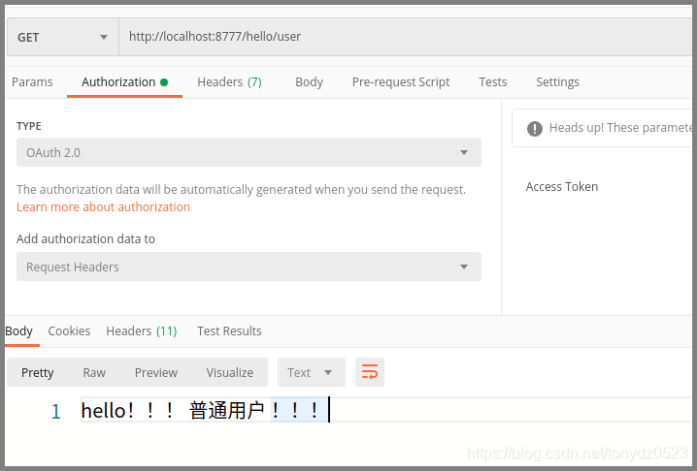
Task: Open the response Cookies tab
Action: pyautogui.click(x=69, y=331)
